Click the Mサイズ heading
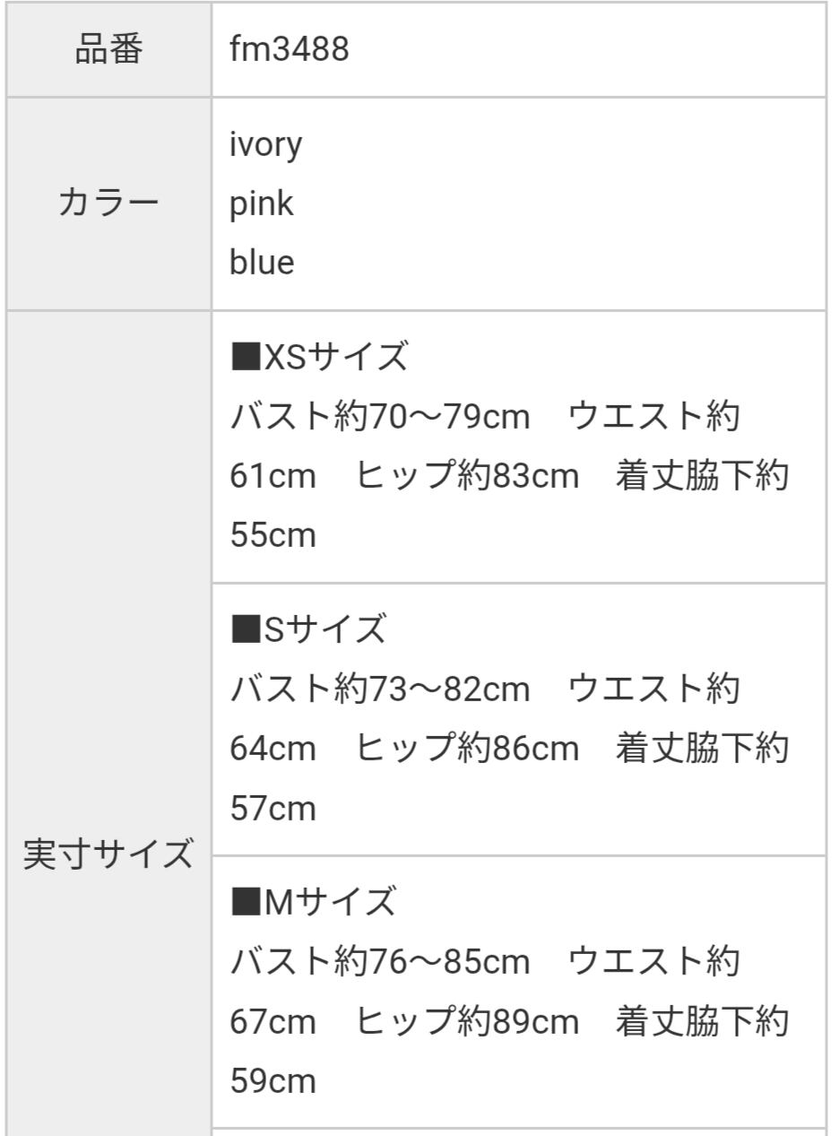Viewport: 839px width, 1136px height. point(313,901)
